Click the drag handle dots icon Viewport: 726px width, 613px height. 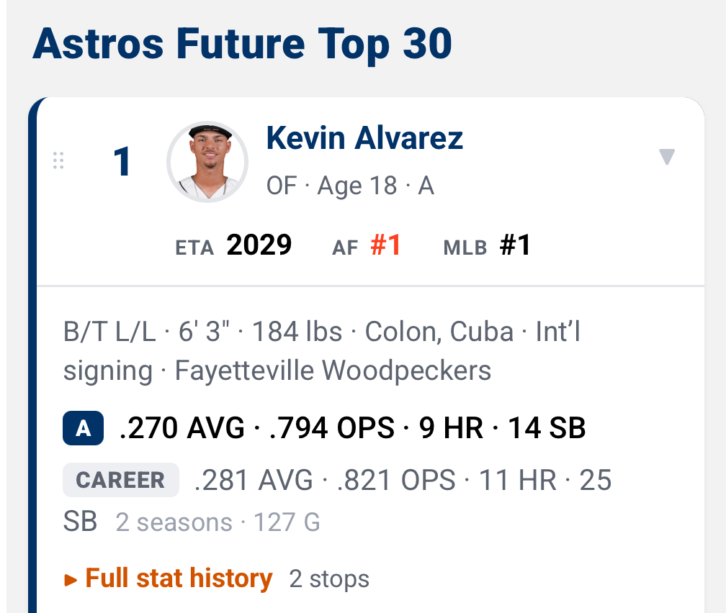click(58, 160)
